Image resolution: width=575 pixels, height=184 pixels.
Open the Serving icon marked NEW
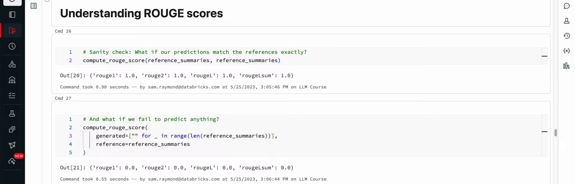pyautogui.click(x=12, y=161)
